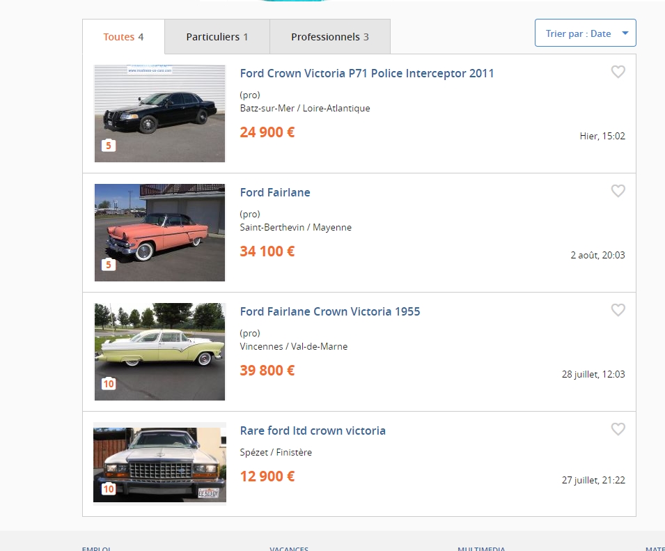Open Ford Fairlane Crown Victoria 1955 title link
This screenshot has width=665, height=551.
click(329, 311)
